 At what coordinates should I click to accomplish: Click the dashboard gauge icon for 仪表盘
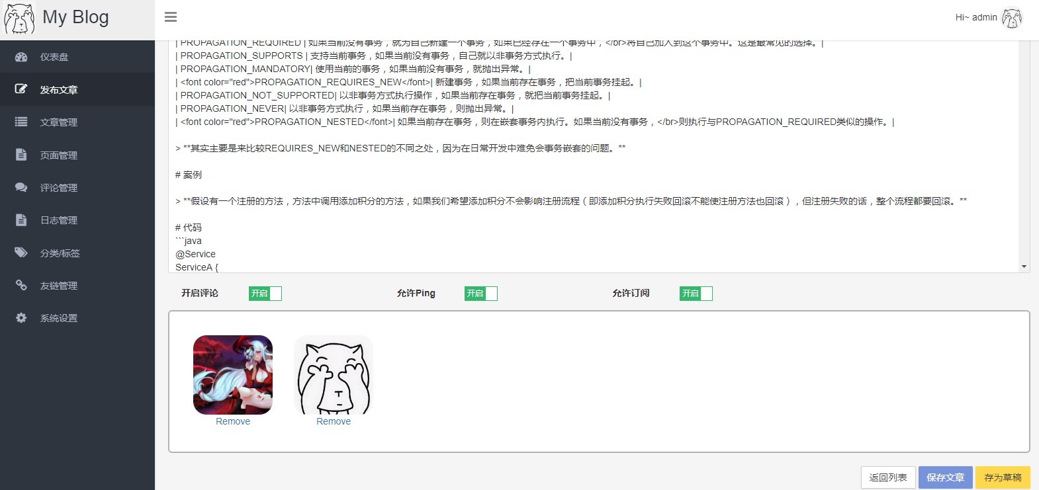[x=21, y=57]
